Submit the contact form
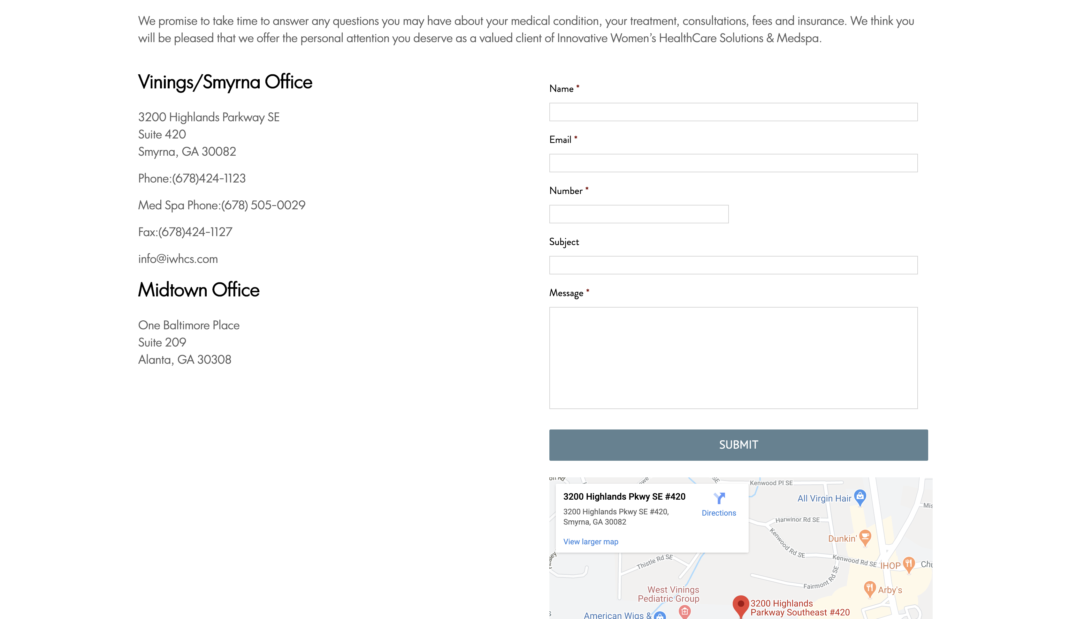The image size is (1070, 619). 738,445
